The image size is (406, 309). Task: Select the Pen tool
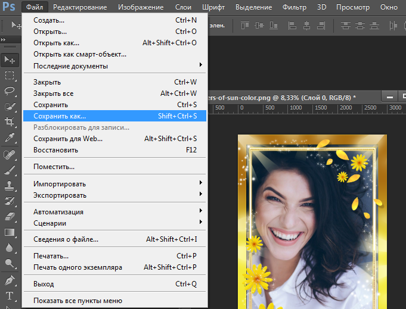[x=10, y=280]
